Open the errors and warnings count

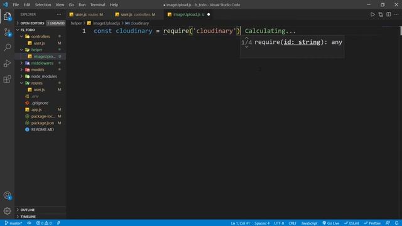tap(44, 223)
